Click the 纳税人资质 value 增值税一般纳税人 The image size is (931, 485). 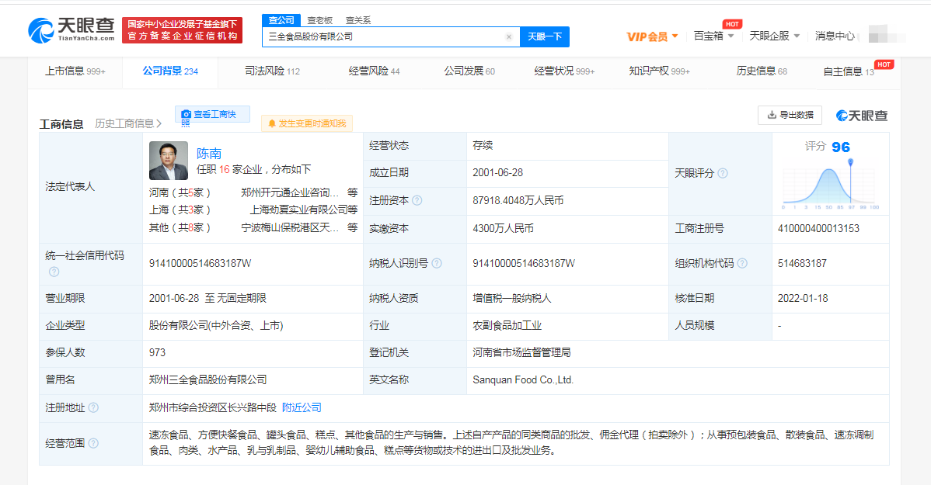[512, 298]
